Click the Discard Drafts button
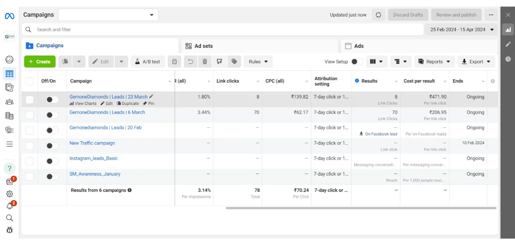The height and width of the screenshot is (245, 515). tap(408, 15)
